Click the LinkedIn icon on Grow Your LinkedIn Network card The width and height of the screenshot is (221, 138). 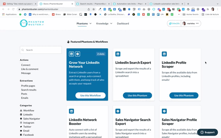click(71, 54)
